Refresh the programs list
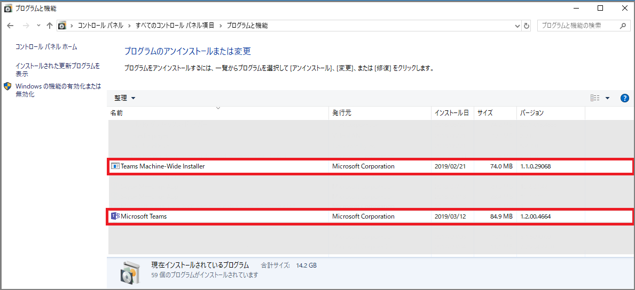This screenshot has height=290, width=635. (527, 26)
